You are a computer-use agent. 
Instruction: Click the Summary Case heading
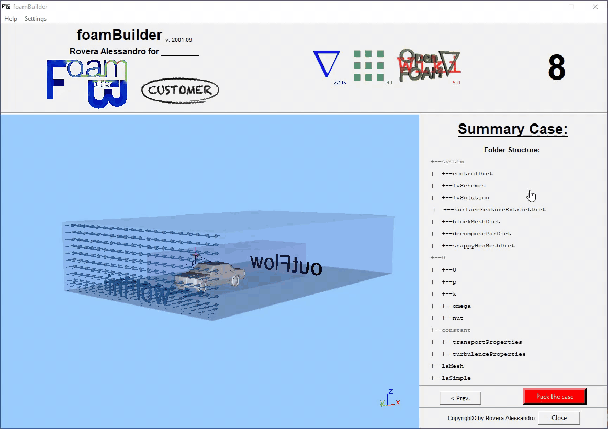[513, 129]
